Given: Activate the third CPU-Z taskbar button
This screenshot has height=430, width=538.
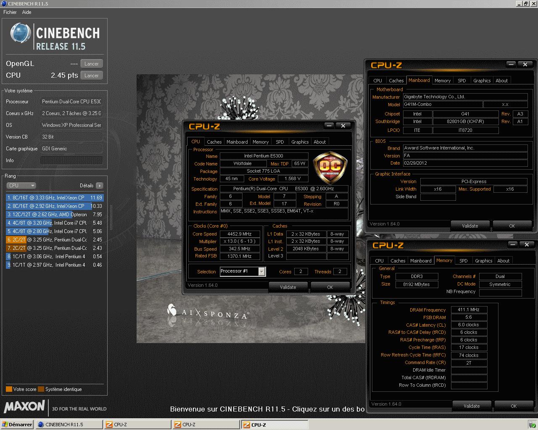Looking at the screenshot, I should pyautogui.click(x=275, y=425).
